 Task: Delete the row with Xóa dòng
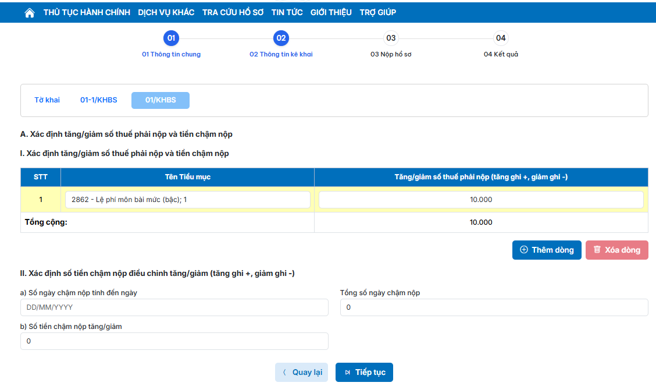616,250
